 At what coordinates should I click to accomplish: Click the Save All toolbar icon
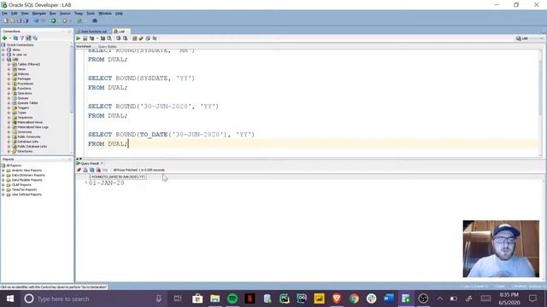(x=26, y=20)
